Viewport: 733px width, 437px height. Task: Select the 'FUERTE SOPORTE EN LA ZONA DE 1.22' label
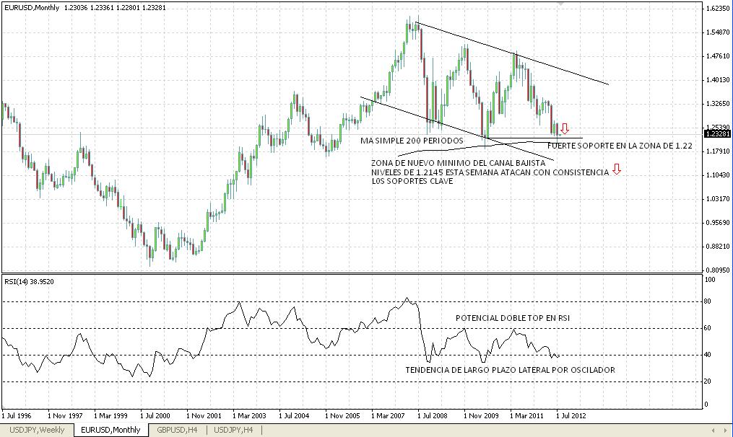coord(620,146)
